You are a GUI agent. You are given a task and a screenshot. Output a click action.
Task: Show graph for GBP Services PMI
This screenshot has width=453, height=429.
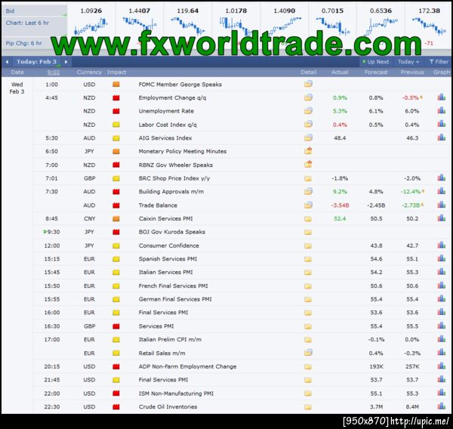click(442, 326)
